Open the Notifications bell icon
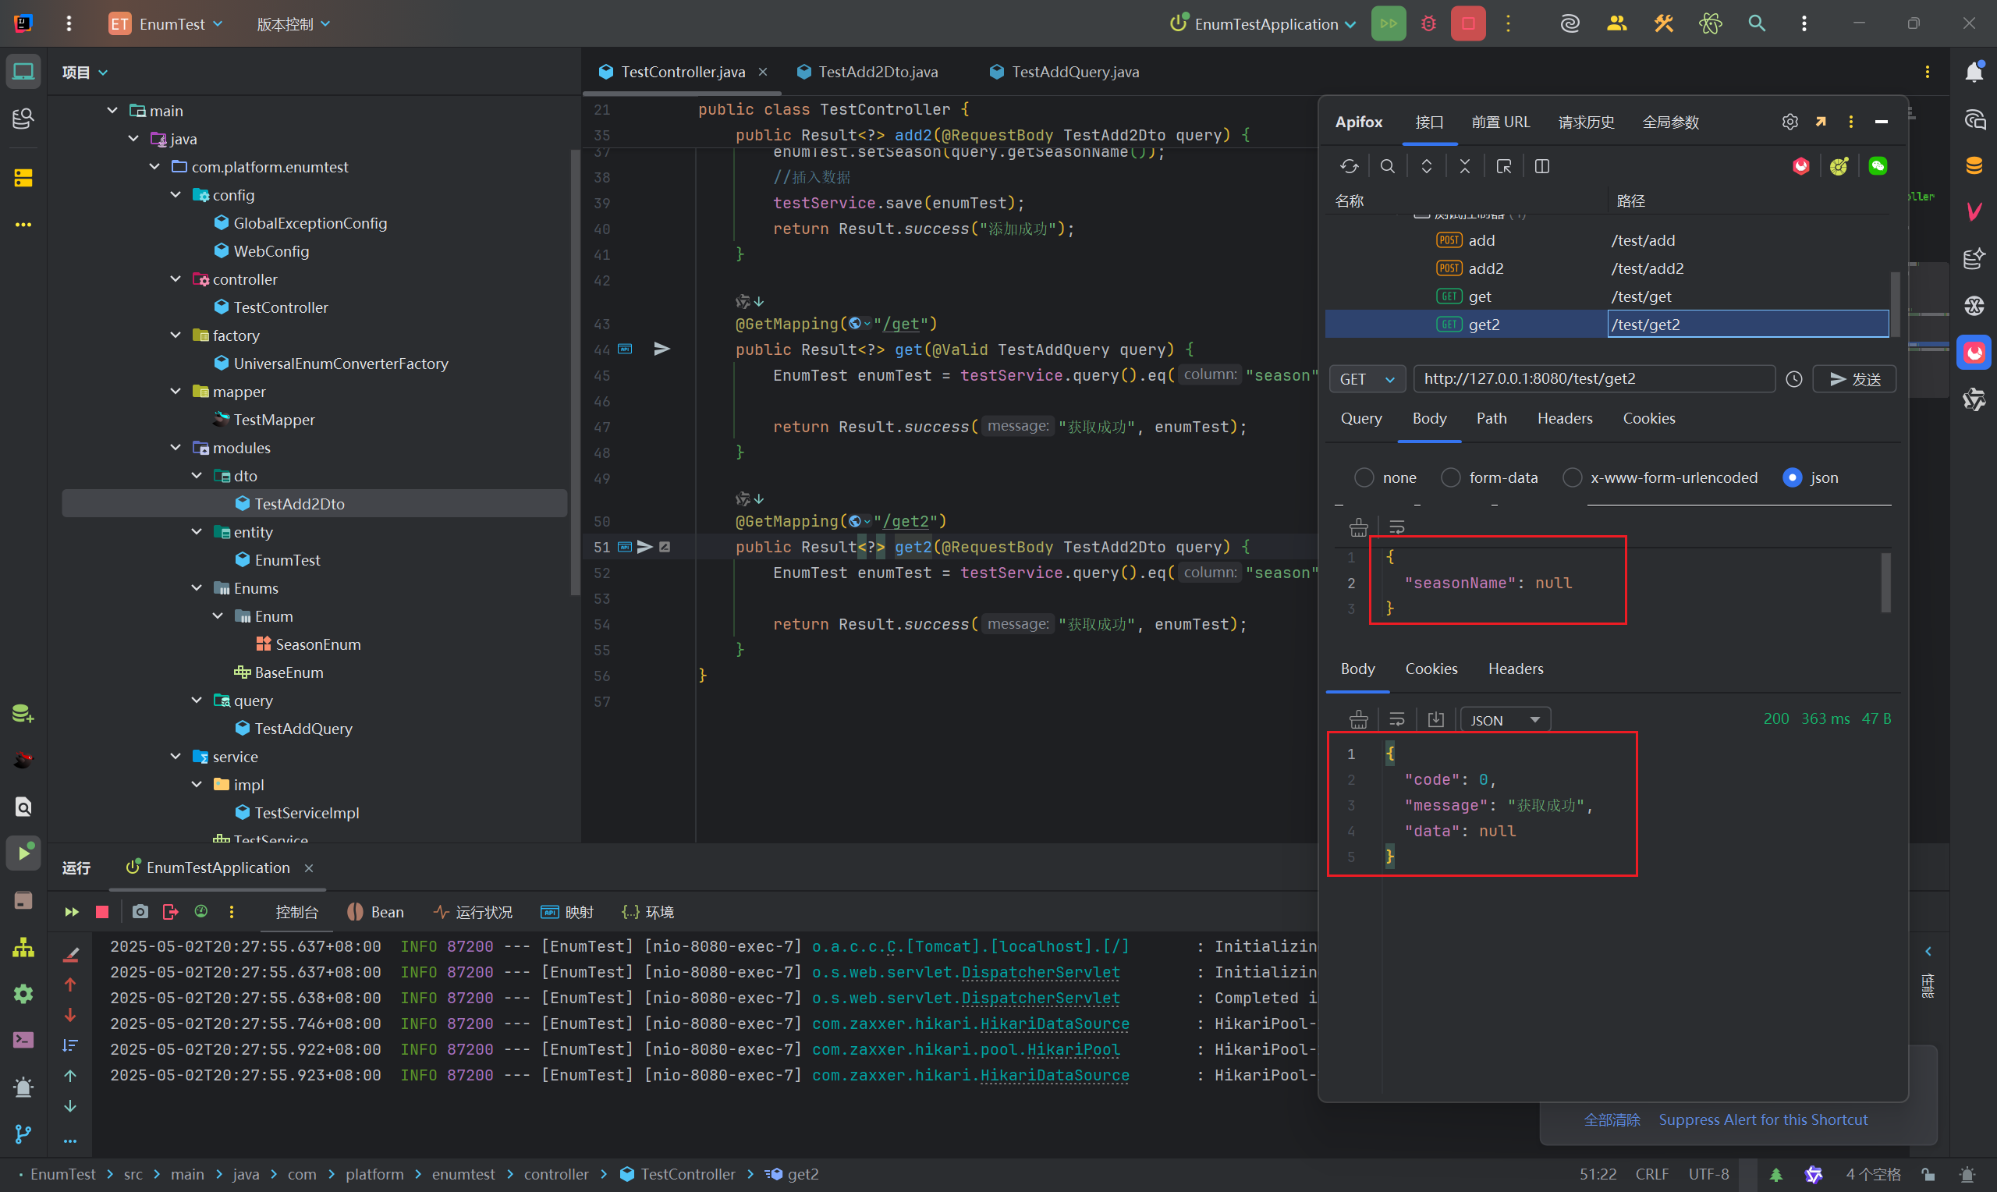1997x1192 pixels. click(1974, 72)
